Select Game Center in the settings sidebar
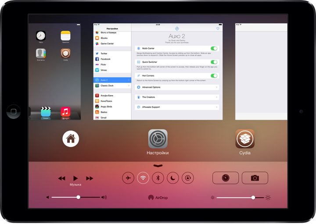This screenshot has width=316, height=224. [x=112, y=44]
